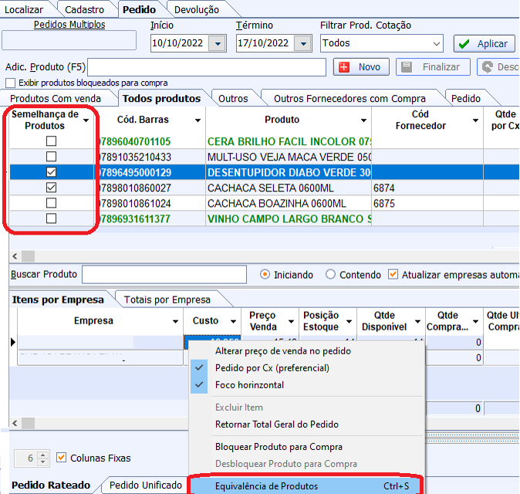The height and width of the screenshot is (494, 520).
Task: Open the Término date calendar picker
Action: pyautogui.click(x=302, y=43)
